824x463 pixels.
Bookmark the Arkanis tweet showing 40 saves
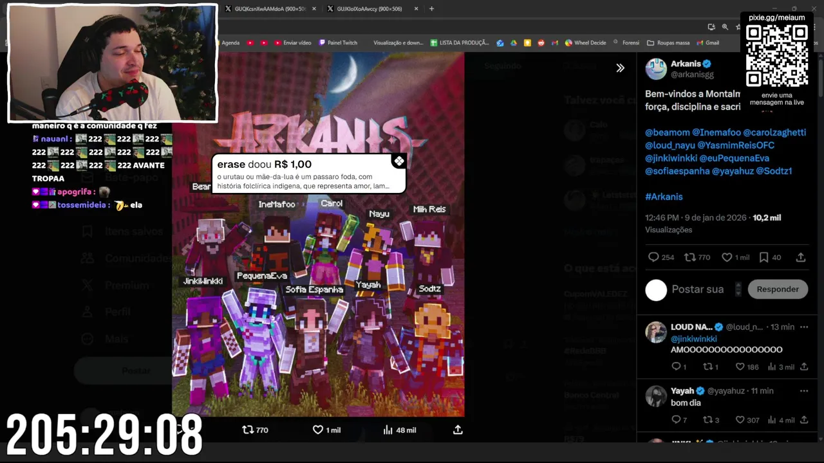(x=763, y=257)
